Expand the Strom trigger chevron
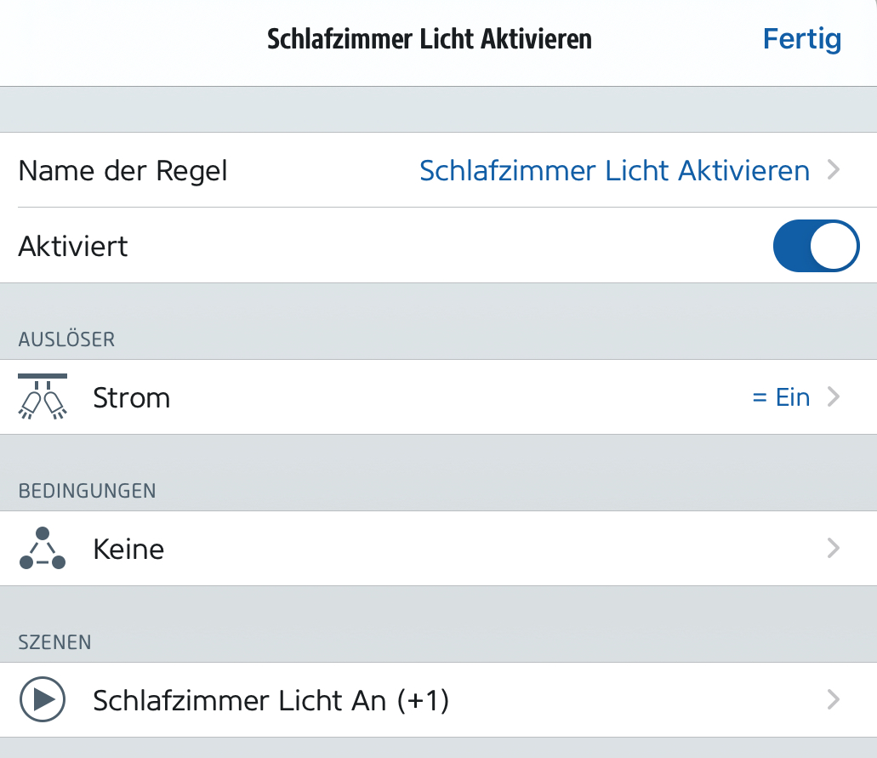877x758 pixels. (x=834, y=396)
